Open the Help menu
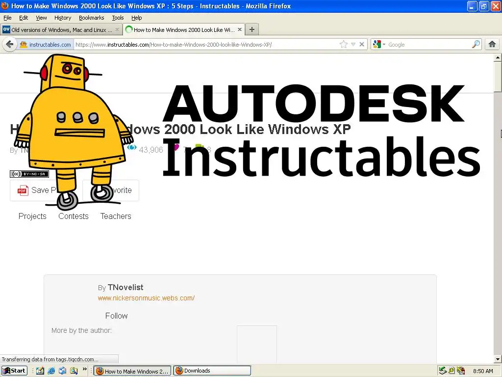 [x=137, y=18]
